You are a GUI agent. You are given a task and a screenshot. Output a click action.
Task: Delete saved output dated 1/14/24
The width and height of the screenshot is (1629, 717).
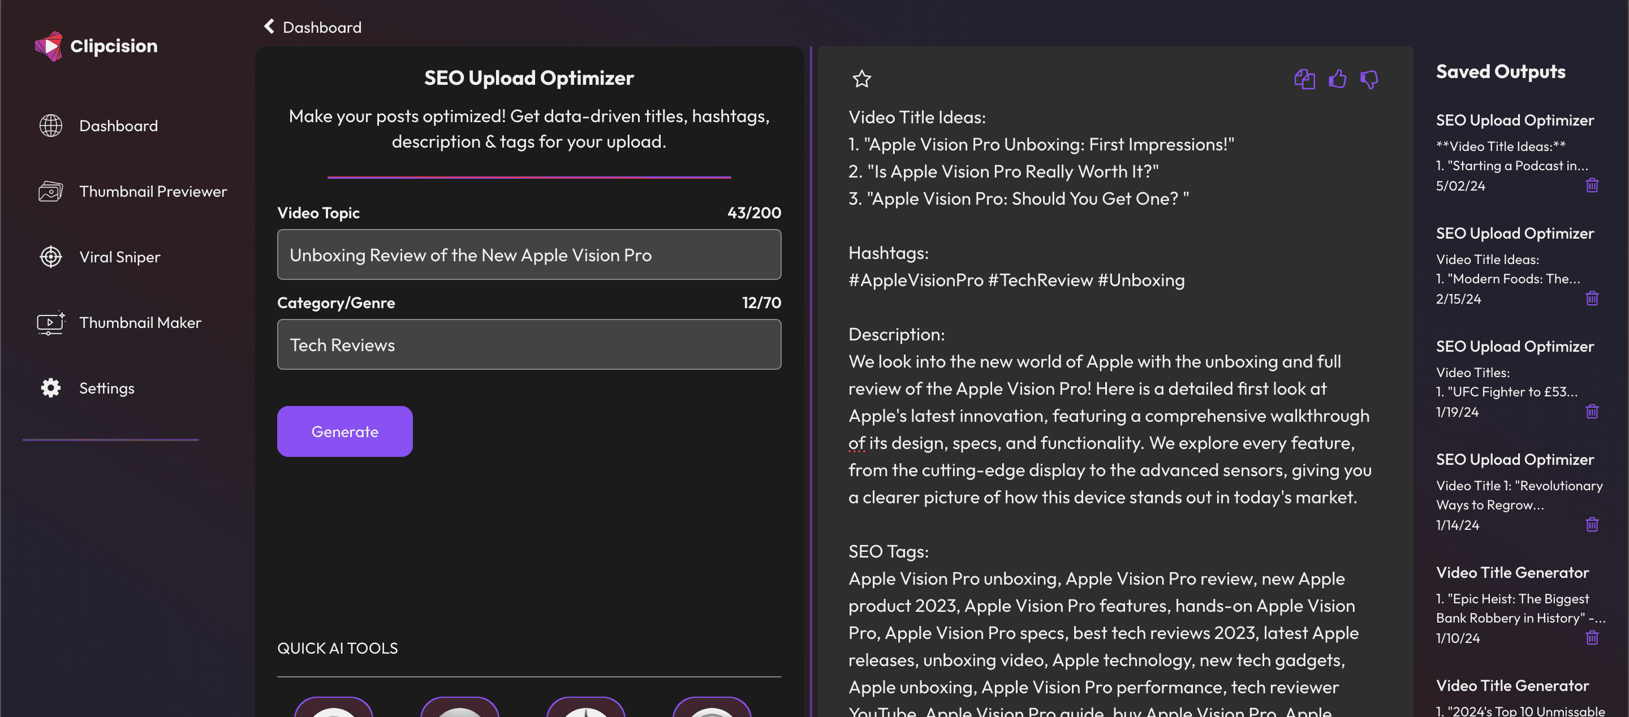[1592, 525]
